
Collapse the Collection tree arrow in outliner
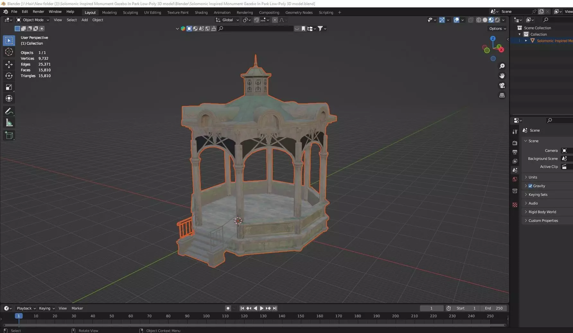520,34
